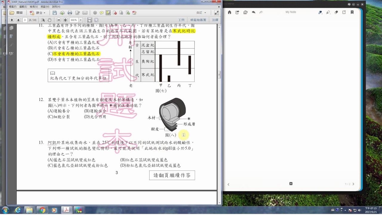Click the center page indicator square in note app
This screenshot has width=382, height=215.
(291, 184)
